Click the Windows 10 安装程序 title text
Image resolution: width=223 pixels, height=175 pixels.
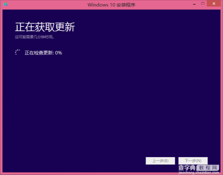(111, 5)
